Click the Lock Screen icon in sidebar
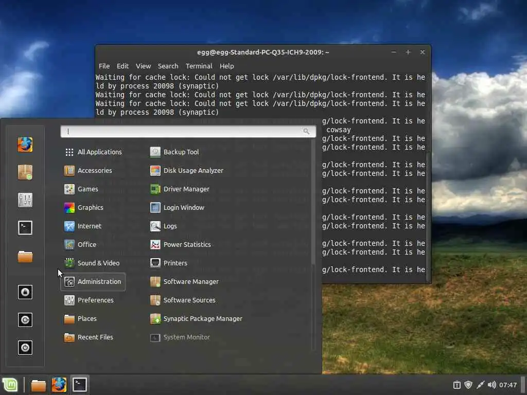The image size is (527, 395). 25,292
